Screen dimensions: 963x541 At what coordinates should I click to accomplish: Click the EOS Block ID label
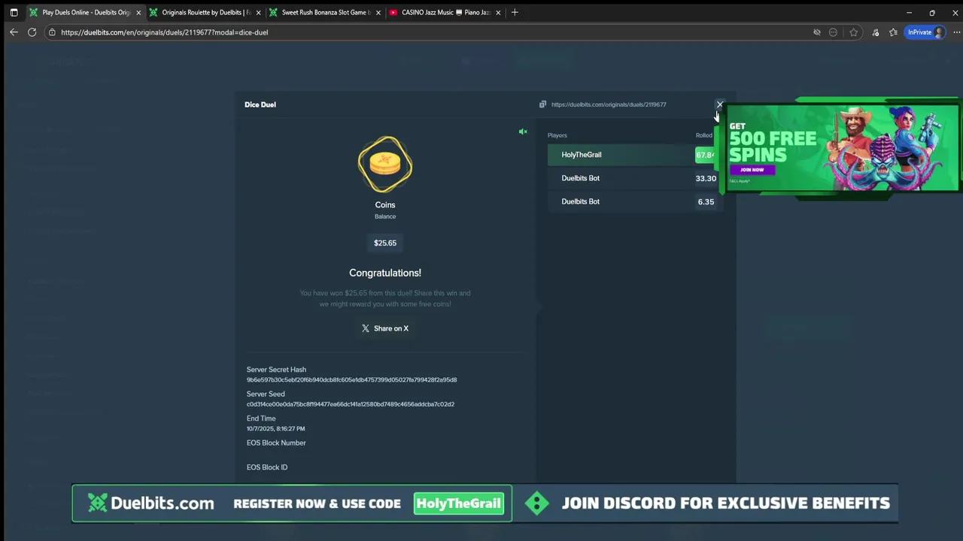click(x=267, y=467)
